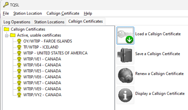Select the OY/WT8P - FAROE ISLANDS certificate
The width and height of the screenshot is (188, 110).
point(48,41)
